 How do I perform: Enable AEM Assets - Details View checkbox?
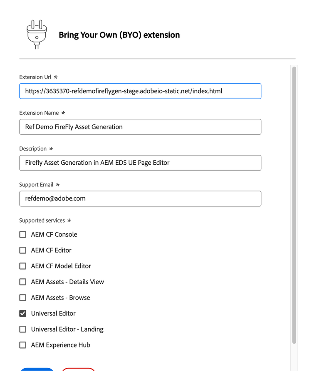[23, 282]
